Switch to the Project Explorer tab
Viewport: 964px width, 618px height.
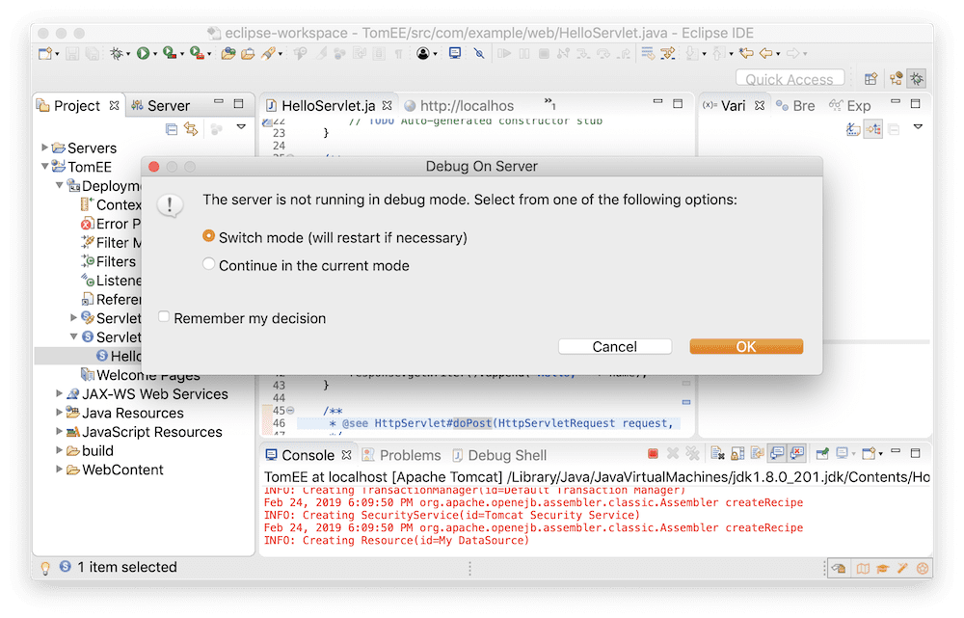click(77, 106)
